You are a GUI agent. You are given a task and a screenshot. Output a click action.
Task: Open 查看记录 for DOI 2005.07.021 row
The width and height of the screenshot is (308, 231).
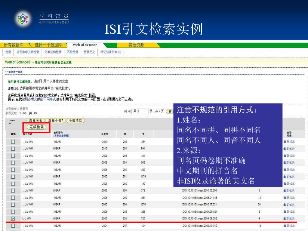289,204
